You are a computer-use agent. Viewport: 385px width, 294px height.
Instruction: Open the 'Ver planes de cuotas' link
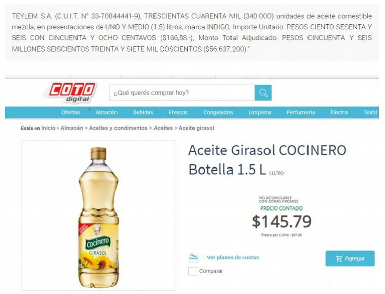tap(233, 257)
